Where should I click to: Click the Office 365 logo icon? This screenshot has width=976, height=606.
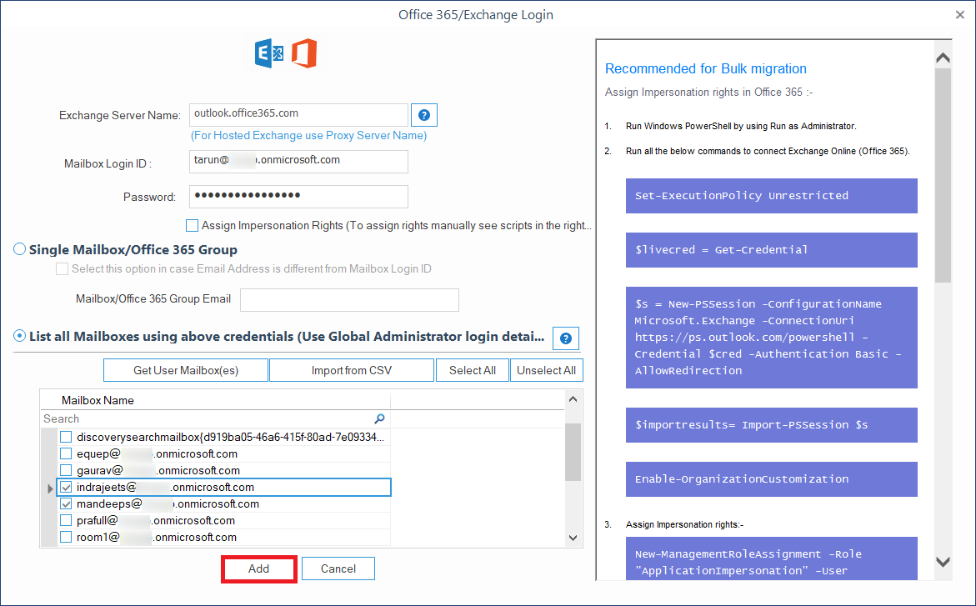pos(304,53)
